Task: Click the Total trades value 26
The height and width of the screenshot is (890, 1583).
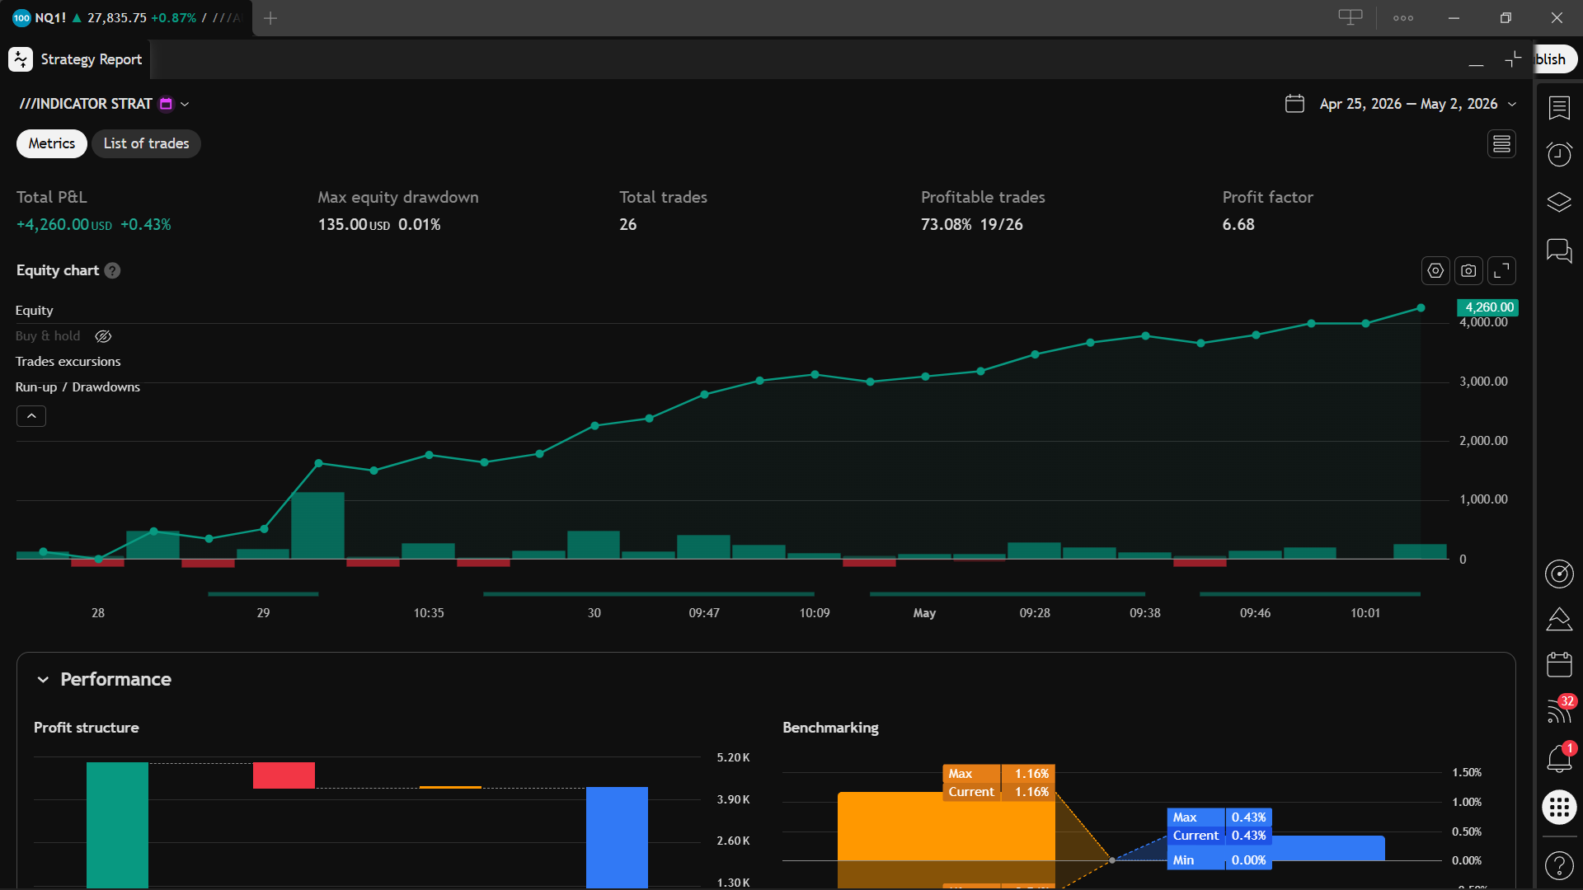Action: click(x=628, y=225)
